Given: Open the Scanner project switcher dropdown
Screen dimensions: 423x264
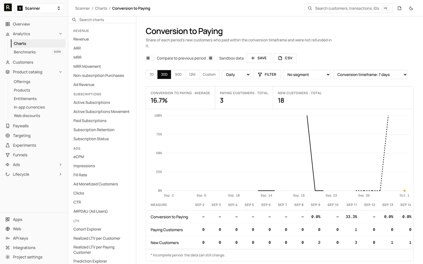Looking at the screenshot, I should 39,8.
